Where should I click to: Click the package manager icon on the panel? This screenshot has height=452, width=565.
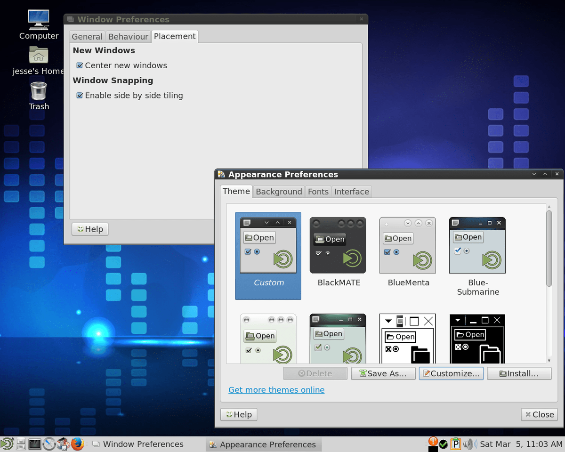point(63,444)
